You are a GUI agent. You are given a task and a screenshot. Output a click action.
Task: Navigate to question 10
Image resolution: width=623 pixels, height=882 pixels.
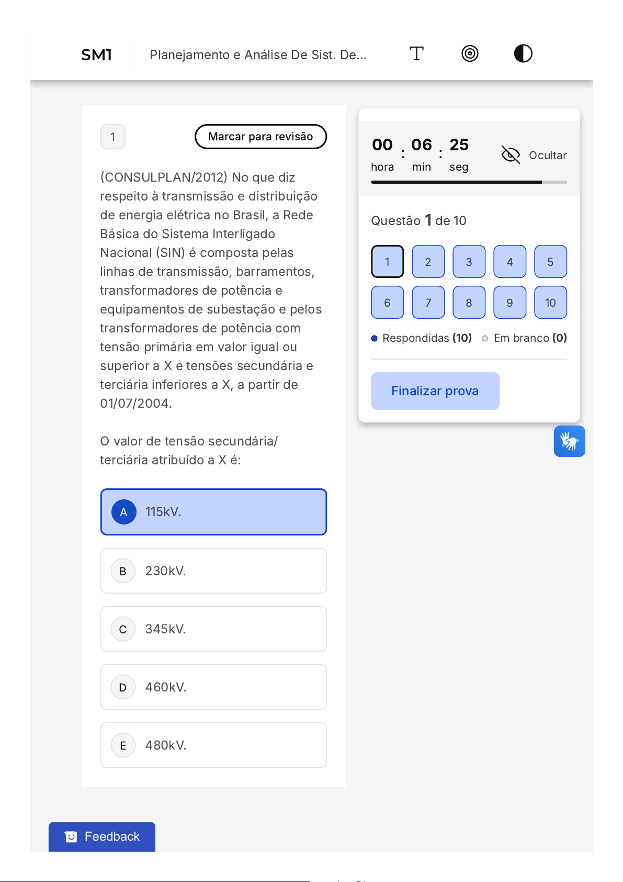coord(550,303)
